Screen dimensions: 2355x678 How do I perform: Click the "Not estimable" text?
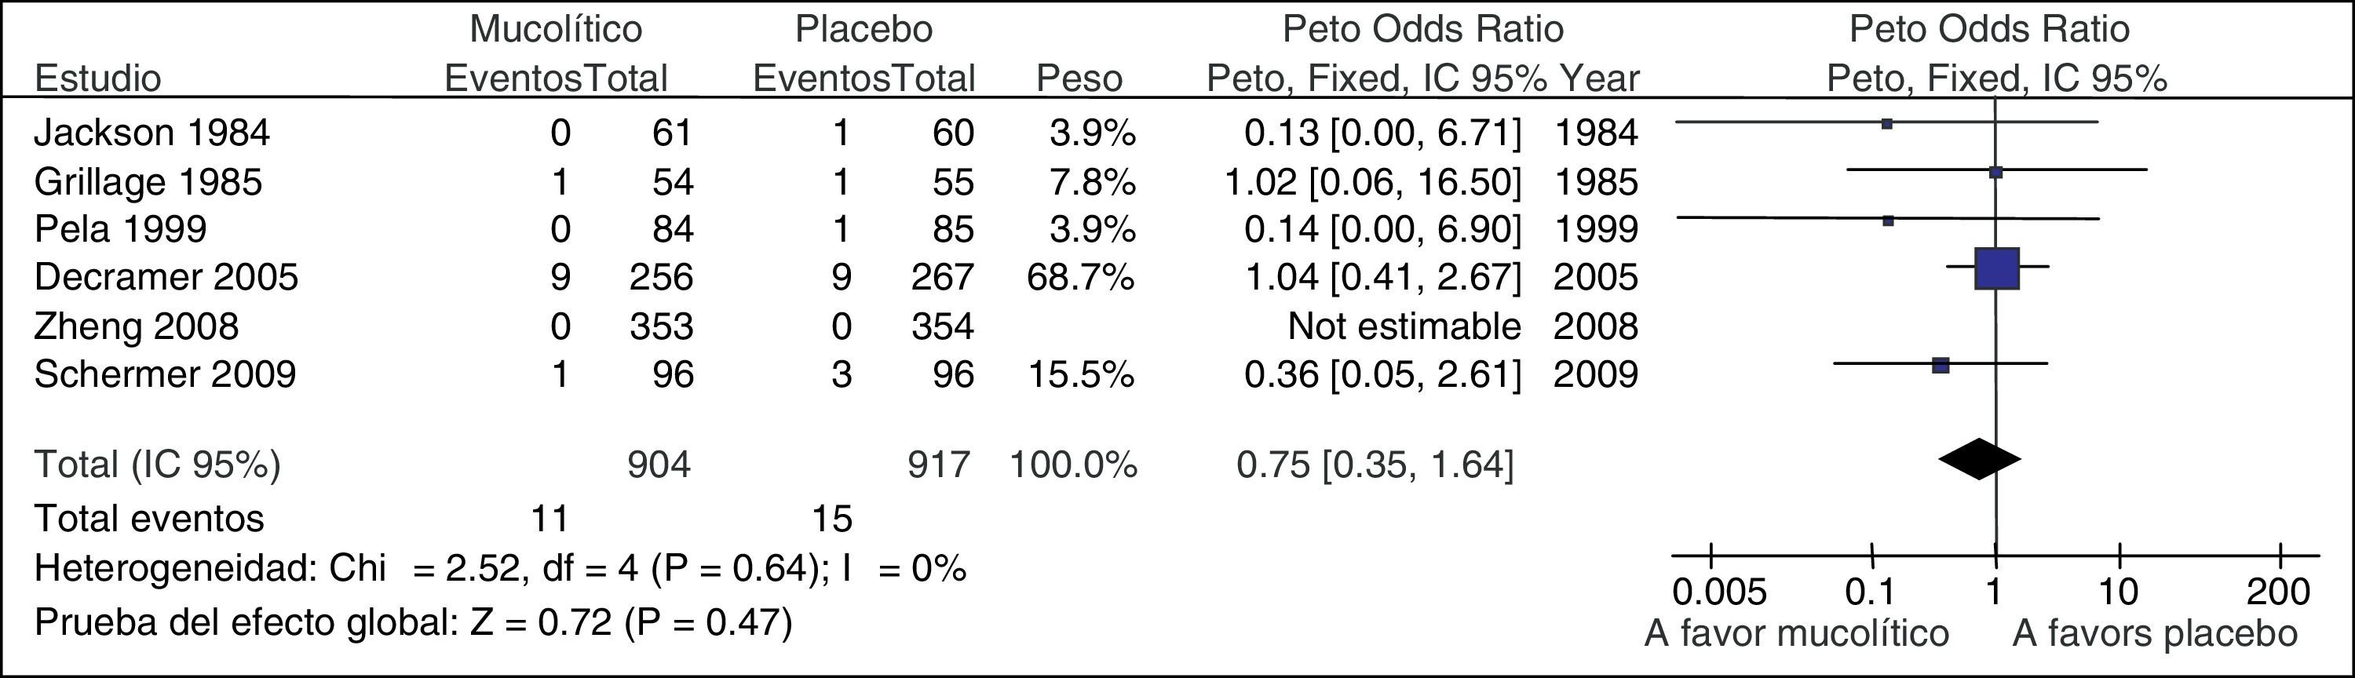[x=1404, y=326]
